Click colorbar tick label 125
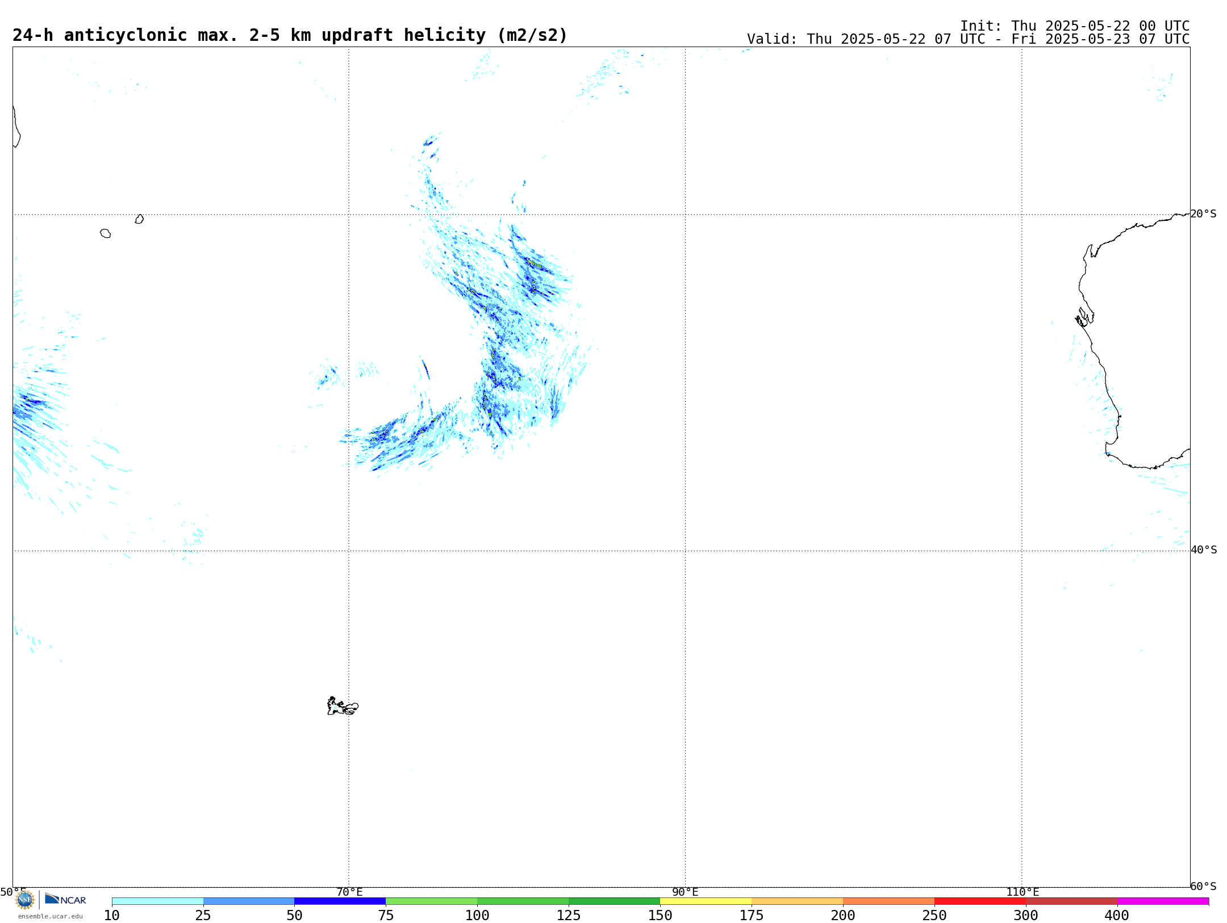 point(569,916)
